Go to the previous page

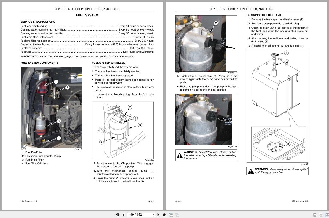tap(123, 215)
